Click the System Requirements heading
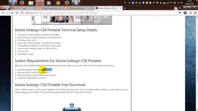Screen dimensions: 198x111 pyautogui.click(x=58, y=61)
